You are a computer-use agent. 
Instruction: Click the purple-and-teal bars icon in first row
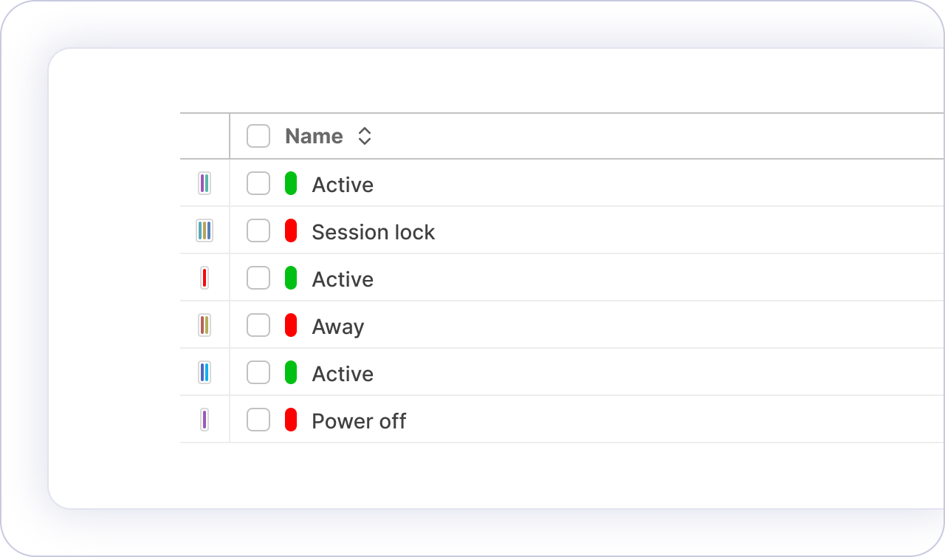click(205, 183)
